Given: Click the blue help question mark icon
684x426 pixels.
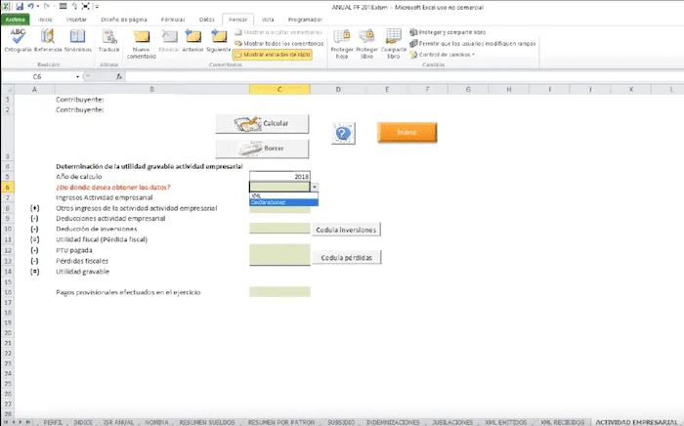Looking at the screenshot, I should [342, 135].
